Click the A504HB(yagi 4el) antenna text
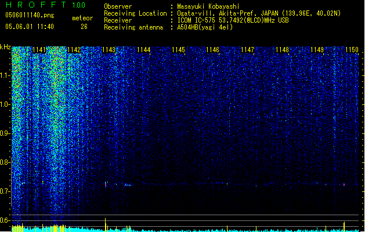Viewport: 365px width, 232px height. [x=205, y=27]
